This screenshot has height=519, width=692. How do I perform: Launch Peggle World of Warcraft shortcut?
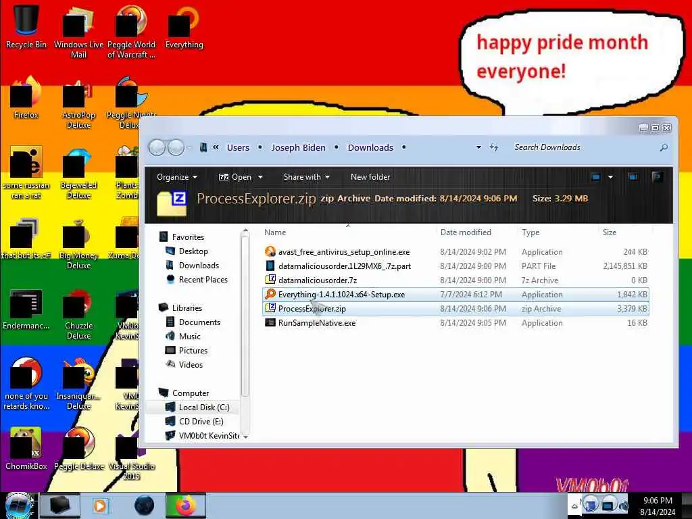click(x=131, y=31)
